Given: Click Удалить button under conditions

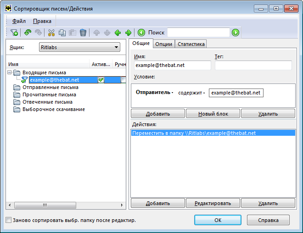Looking at the screenshot, I should click(268, 114).
